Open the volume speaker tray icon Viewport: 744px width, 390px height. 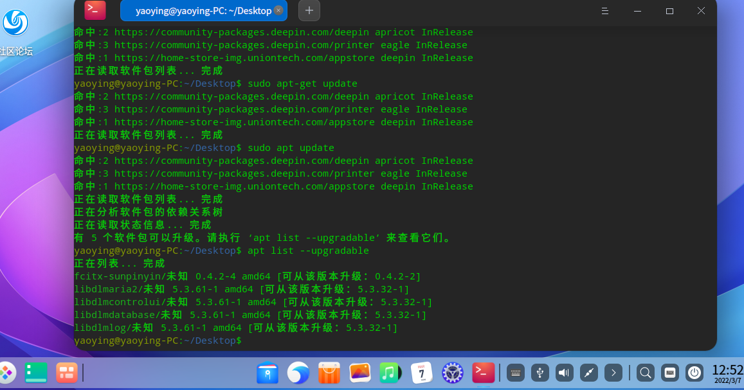pyautogui.click(x=564, y=373)
